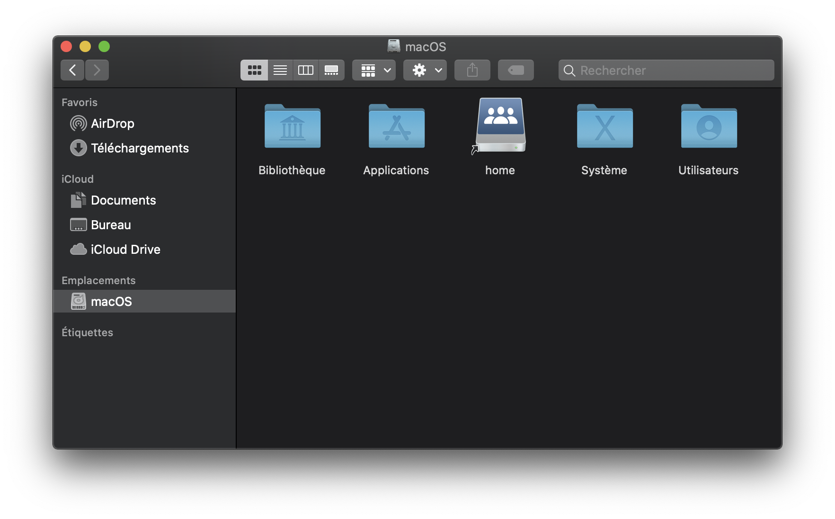Click the macOS disk proxy icon in title bar
Image resolution: width=835 pixels, height=519 pixels.
[x=394, y=46]
